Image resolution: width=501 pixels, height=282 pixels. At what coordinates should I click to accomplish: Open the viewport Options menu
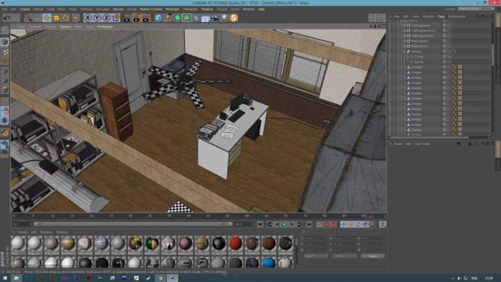pyautogui.click(x=65, y=27)
